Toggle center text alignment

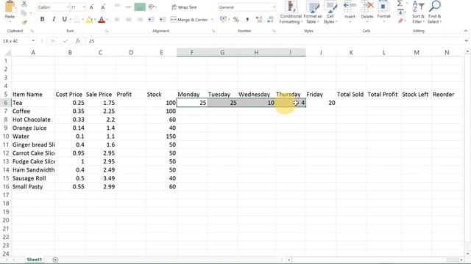tap(128, 20)
